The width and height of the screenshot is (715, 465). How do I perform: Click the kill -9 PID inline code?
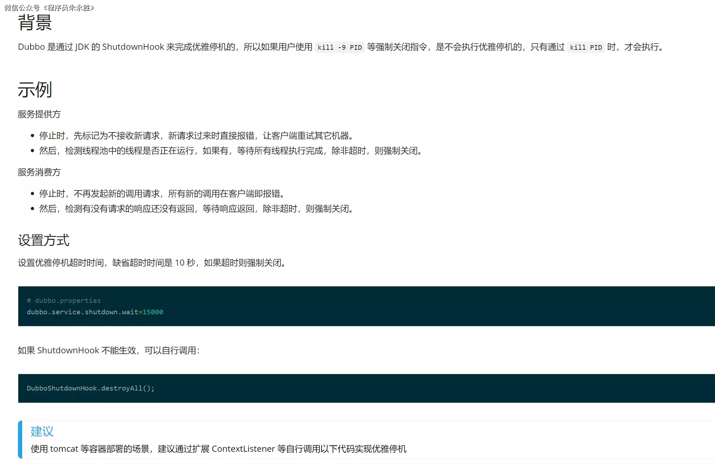(x=339, y=47)
